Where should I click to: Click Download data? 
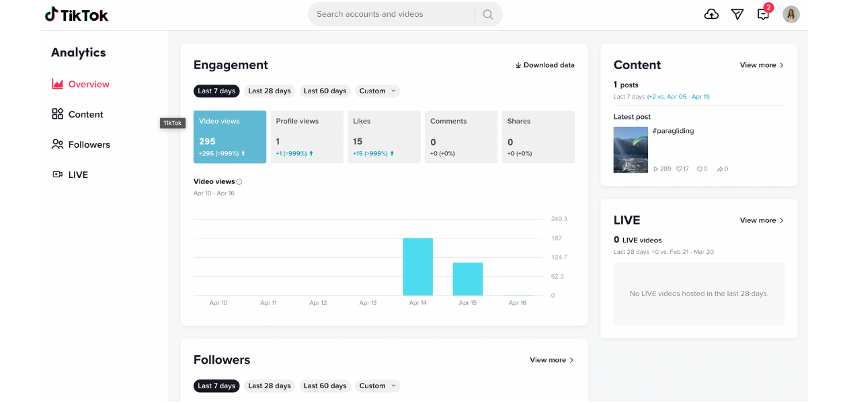[x=544, y=64]
